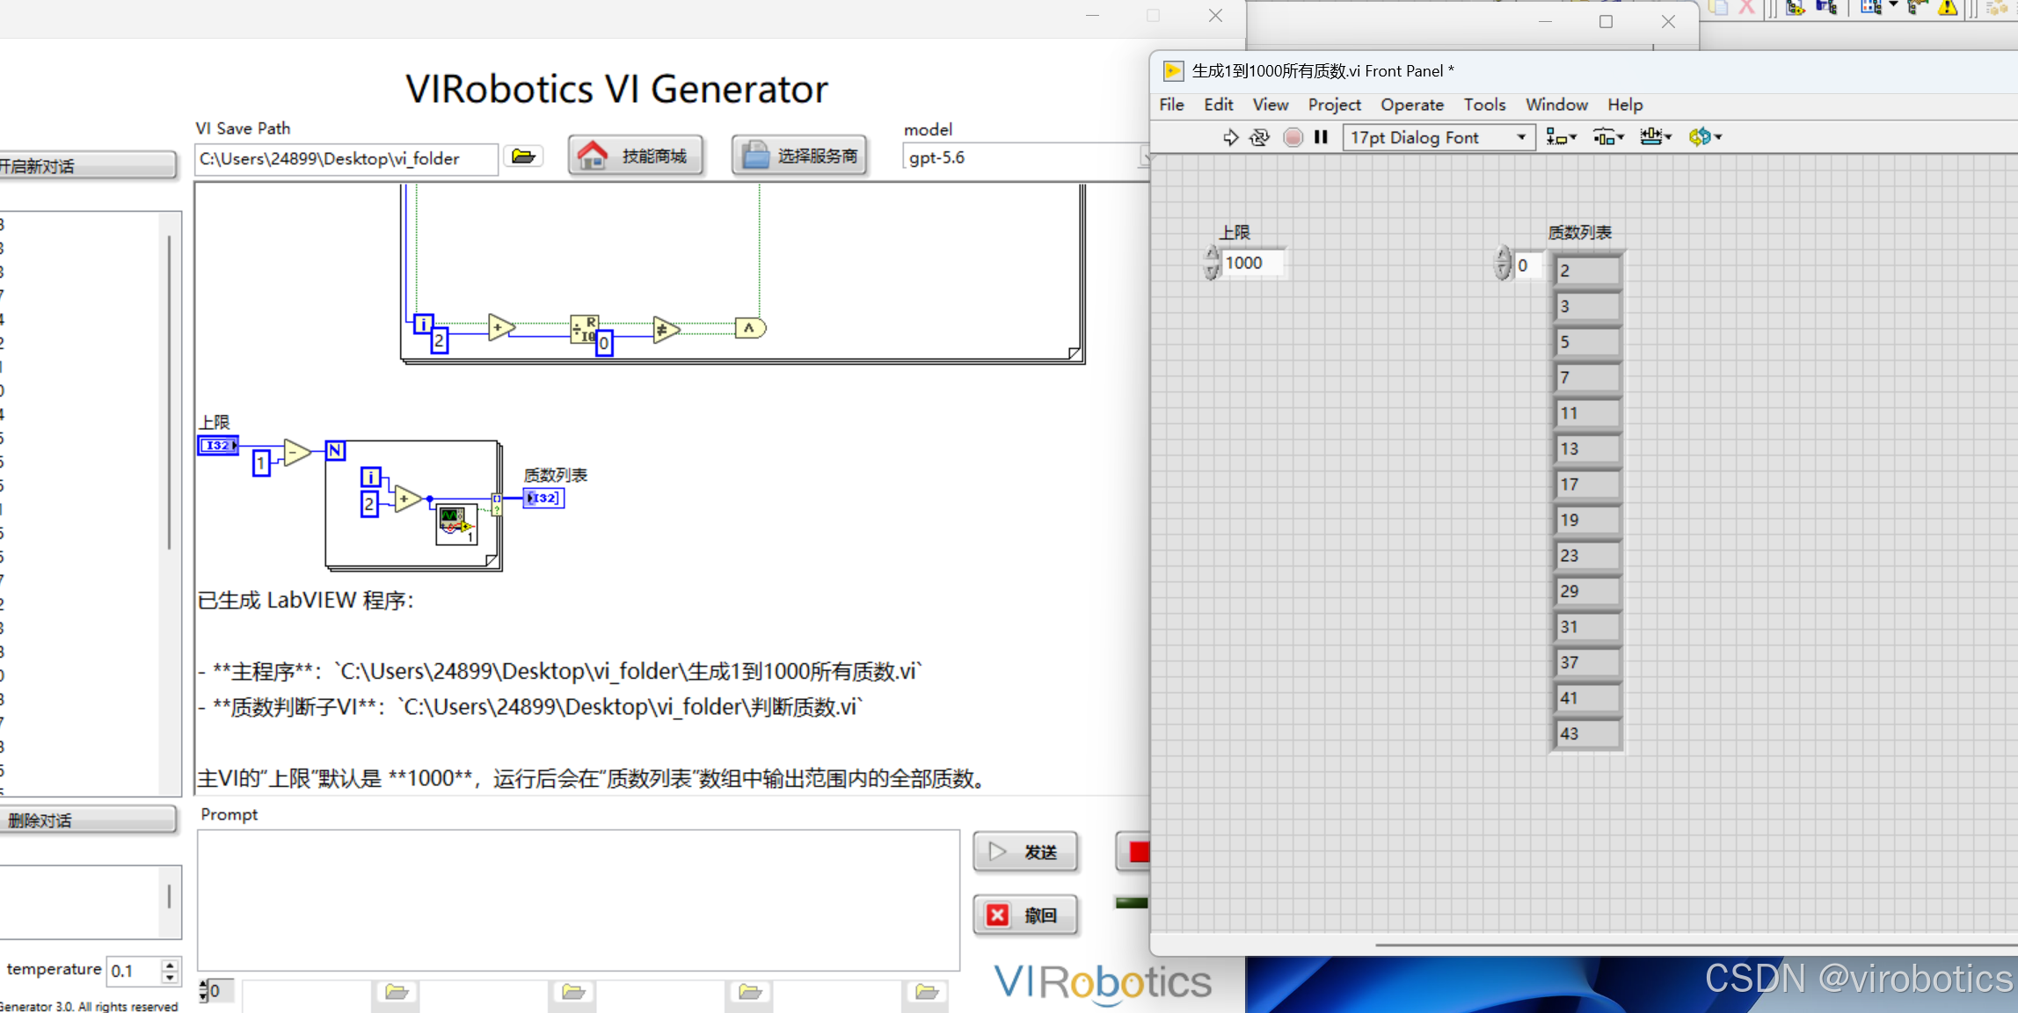
Task: Open the Distribute Objects dropdown
Action: tap(1609, 137)
